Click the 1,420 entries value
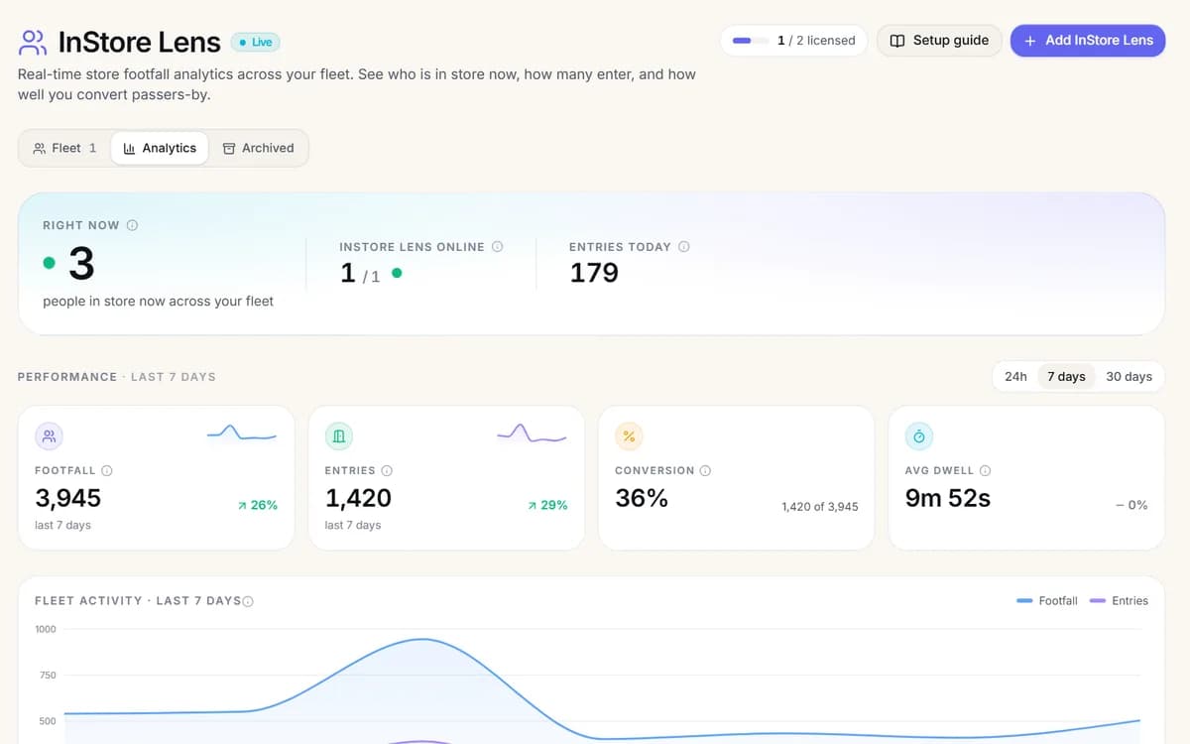This screenshot has height=744, width=1190. point(358,498)
